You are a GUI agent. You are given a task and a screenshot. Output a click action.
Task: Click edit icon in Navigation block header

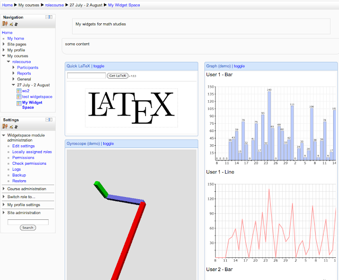pyautogui.click(x=11, y=24)
